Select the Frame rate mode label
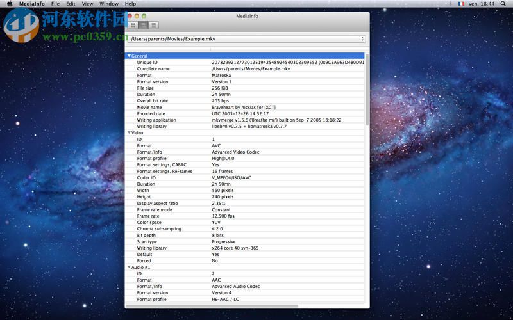Image resolution: width=513 pixels, height=320 pixels. [155, 210]
